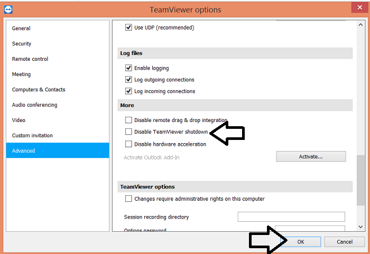370x254 pixels.
Task: Focus the Session recording directory field
Action: tap(291, 217)
